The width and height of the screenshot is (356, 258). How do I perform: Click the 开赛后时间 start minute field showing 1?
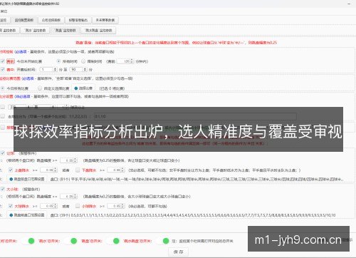[x=48, y=70]
